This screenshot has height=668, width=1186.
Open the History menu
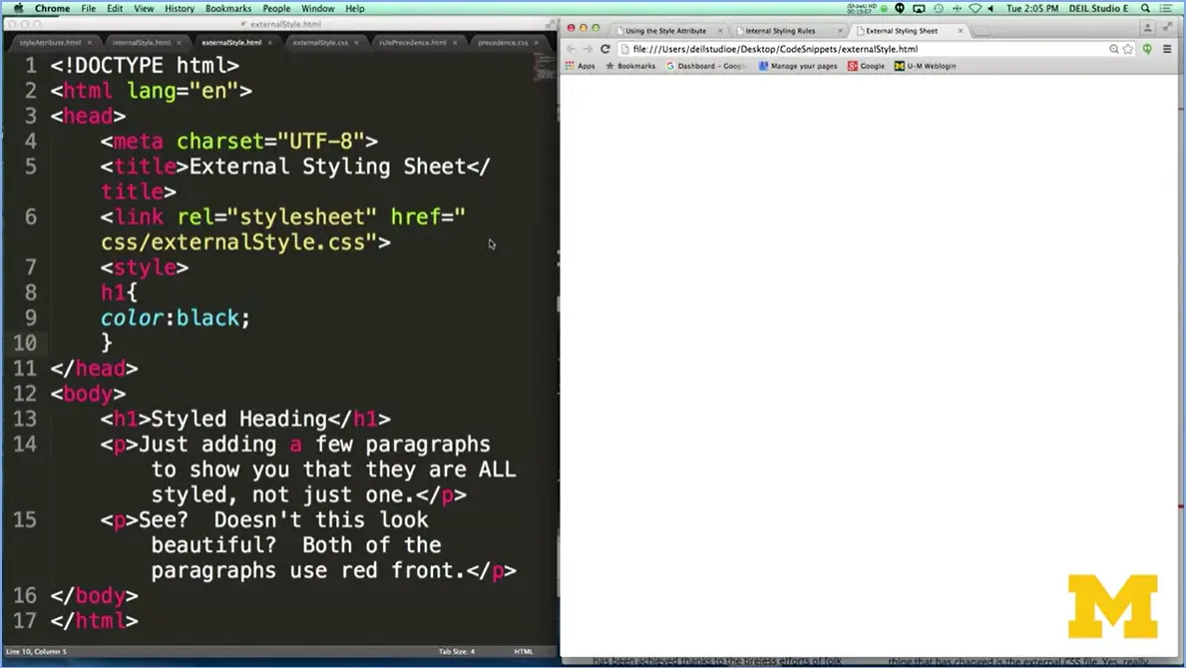pos(179,8)
